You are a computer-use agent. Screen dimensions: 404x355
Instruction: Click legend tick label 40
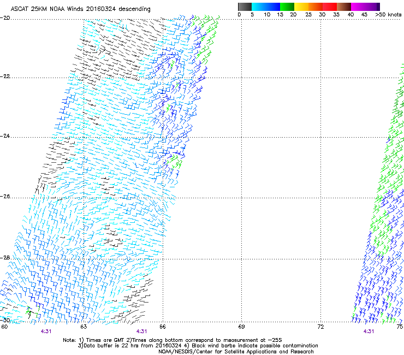pyautogui.click(x=350, y=15)
